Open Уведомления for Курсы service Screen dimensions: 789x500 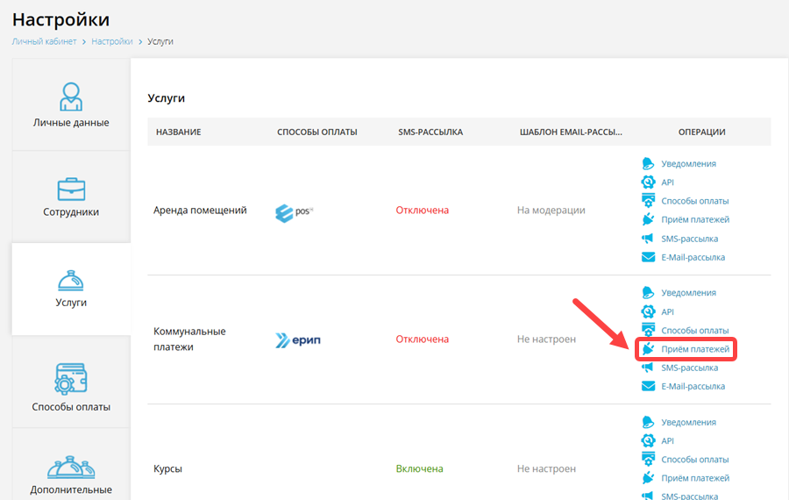[688, 422]
